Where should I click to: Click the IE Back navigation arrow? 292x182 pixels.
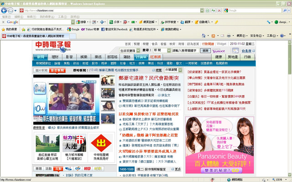click(x=4, y=10)
